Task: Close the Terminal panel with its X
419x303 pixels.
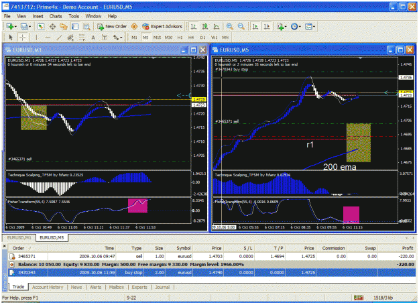Action: (x=4, y=246)
